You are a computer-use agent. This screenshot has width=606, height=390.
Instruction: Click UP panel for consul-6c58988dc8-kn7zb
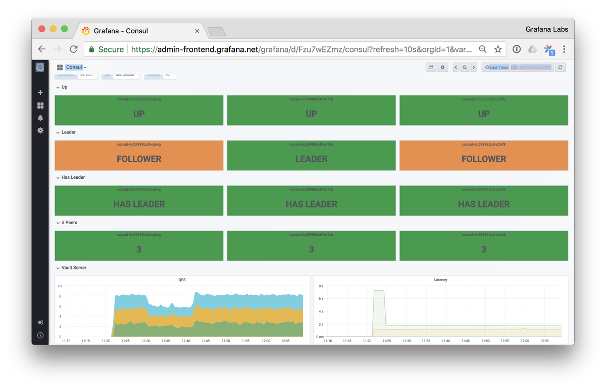311,110
